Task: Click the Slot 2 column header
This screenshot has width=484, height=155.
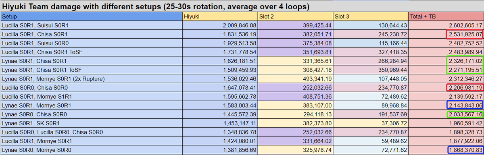Action: pyautogui.click(x=295, y=17)
